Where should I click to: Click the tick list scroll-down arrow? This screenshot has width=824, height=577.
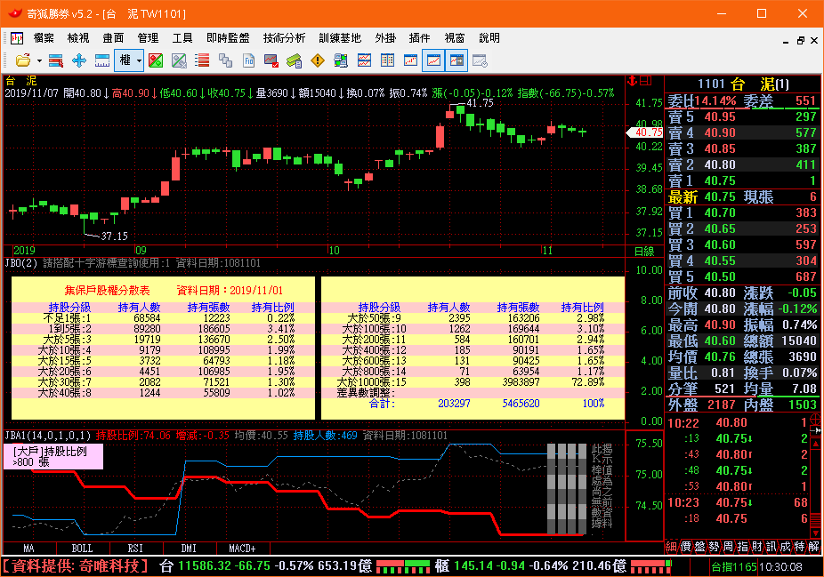(816, 533)
